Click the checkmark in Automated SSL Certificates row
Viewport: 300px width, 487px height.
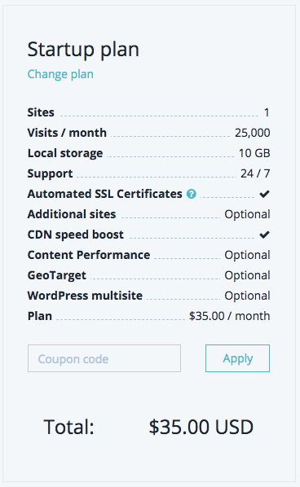click(265, 194)
